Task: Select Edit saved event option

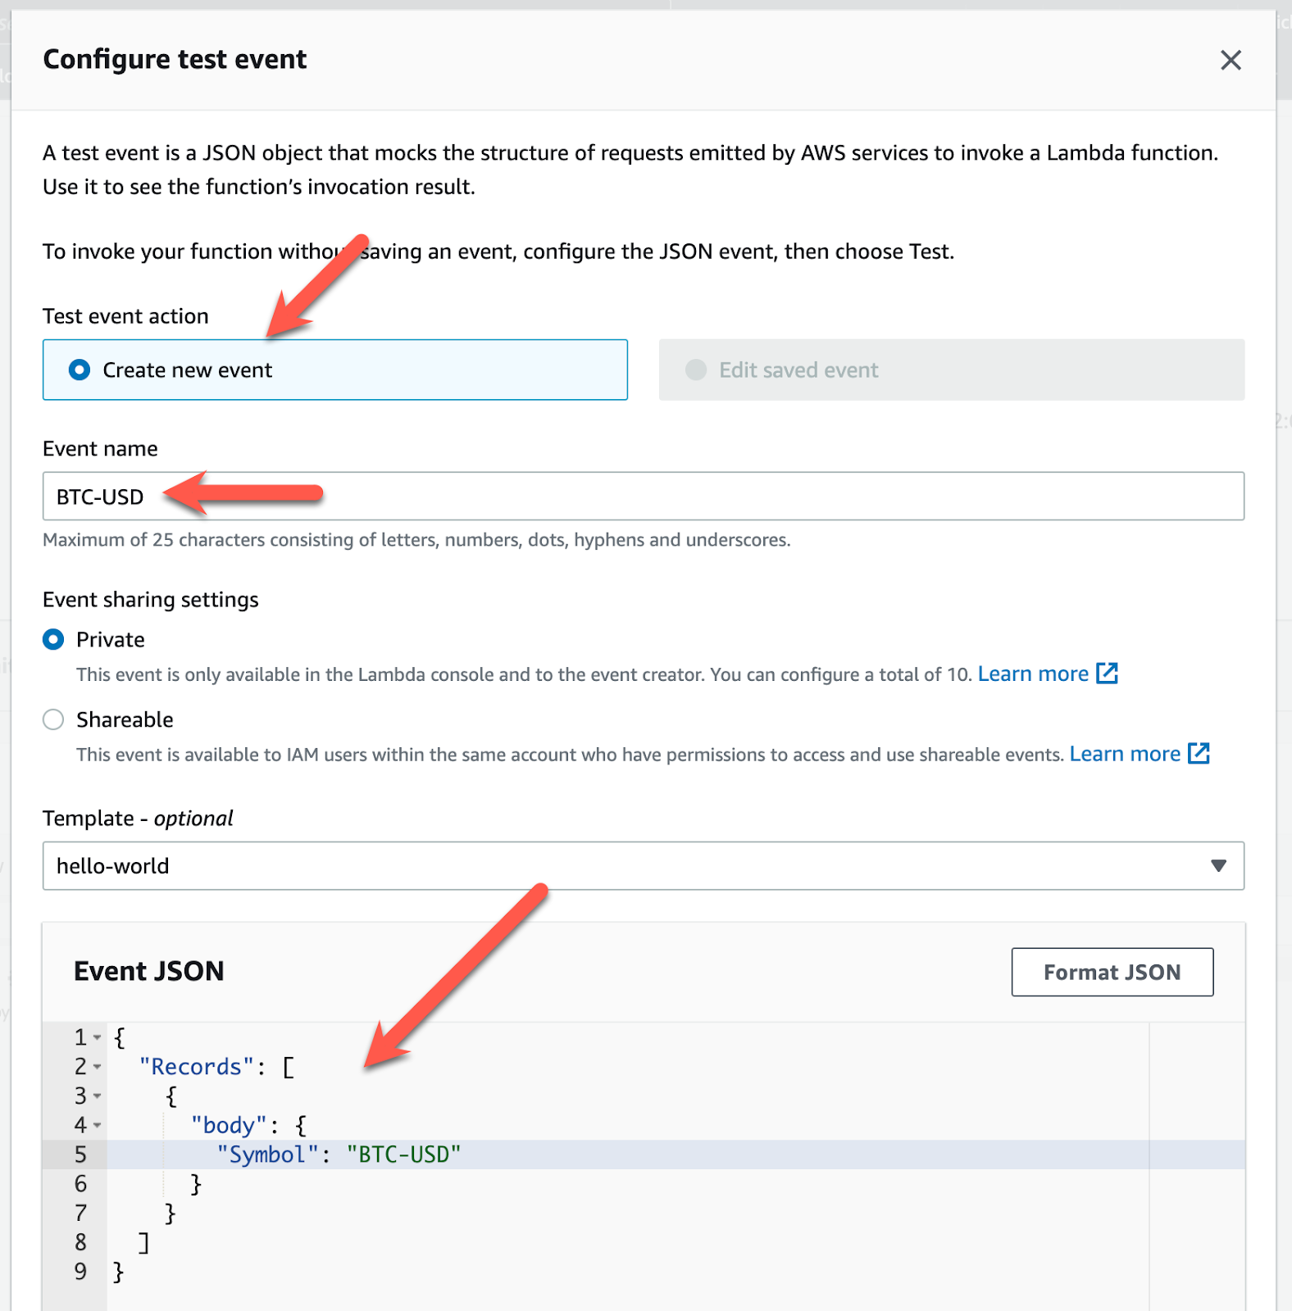Action: tap(696, 370)
